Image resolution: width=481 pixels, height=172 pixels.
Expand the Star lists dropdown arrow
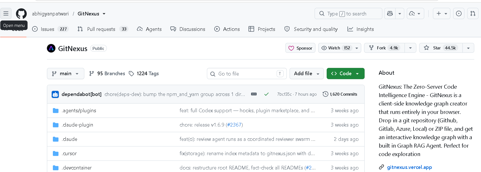pyautogui.click(x=468, y=48)
